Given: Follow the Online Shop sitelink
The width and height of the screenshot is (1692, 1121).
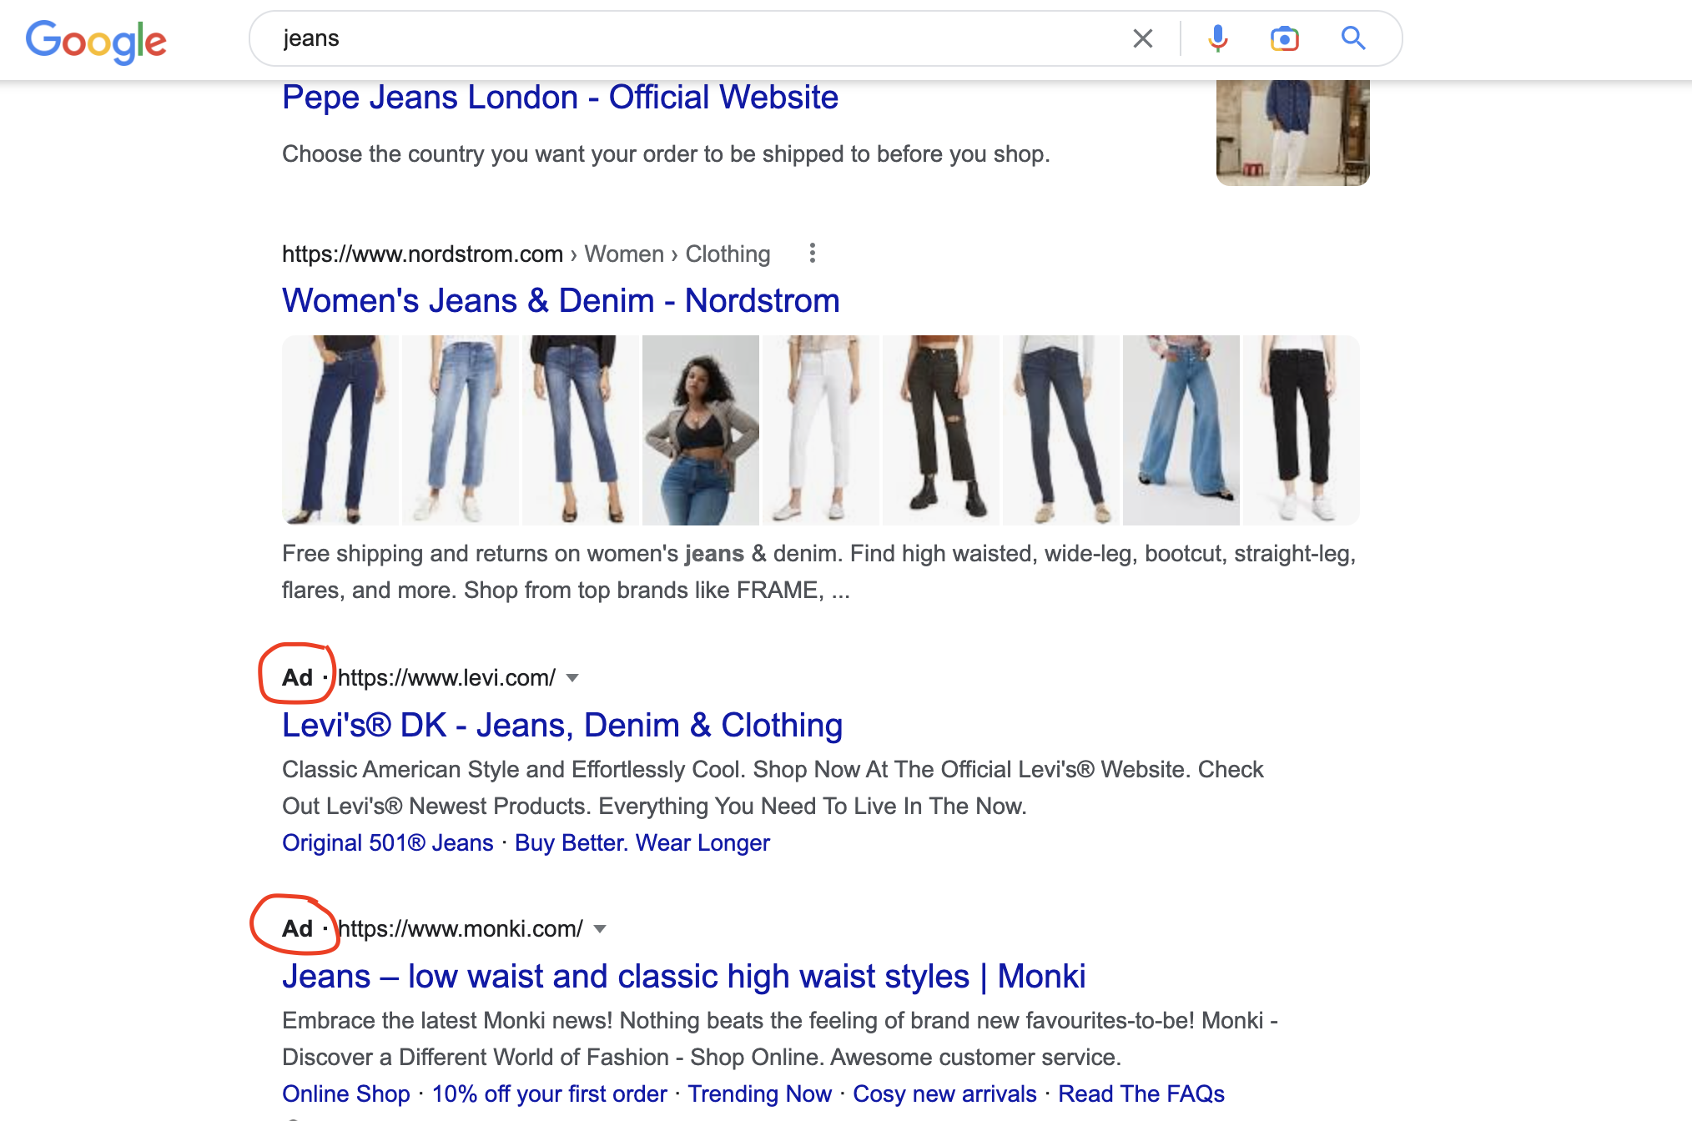Looking at the screenshot, I should click(346, 1093).
